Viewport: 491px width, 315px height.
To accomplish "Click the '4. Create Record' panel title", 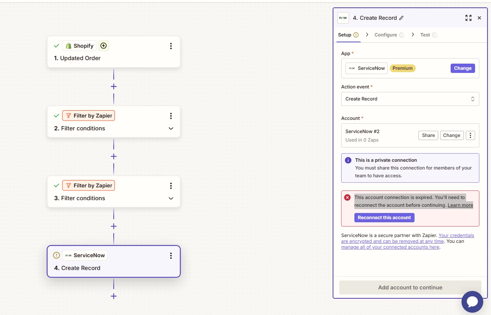I will click(375, 18).
